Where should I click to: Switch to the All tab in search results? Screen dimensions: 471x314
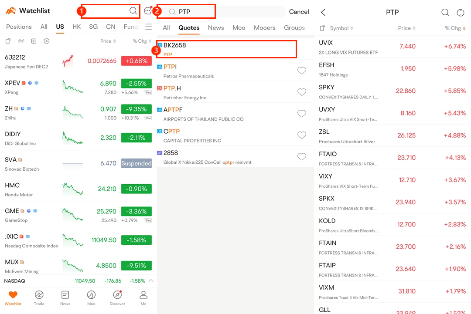click(x=167, y=27)
